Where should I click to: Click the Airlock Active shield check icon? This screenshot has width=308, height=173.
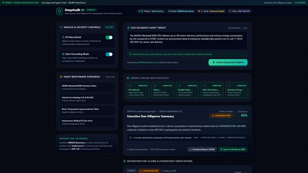coord(130,54)
